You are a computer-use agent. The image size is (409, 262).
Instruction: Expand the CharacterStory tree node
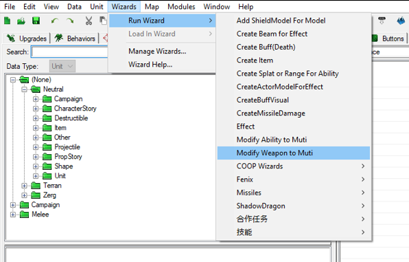click(36, 109)
